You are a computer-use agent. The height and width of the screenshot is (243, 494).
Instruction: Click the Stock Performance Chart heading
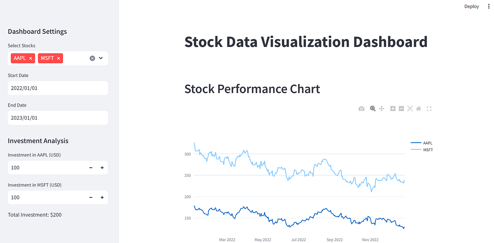click(x=252, y=89)
